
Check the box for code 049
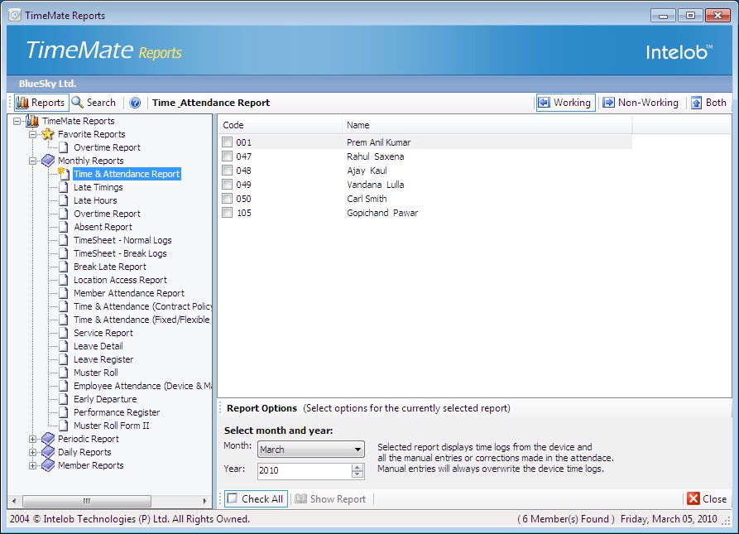tap(228, 185)
